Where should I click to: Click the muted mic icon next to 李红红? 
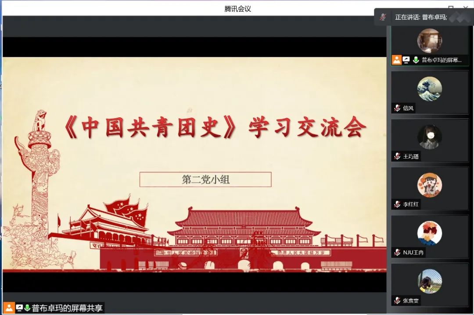point(397,204)
